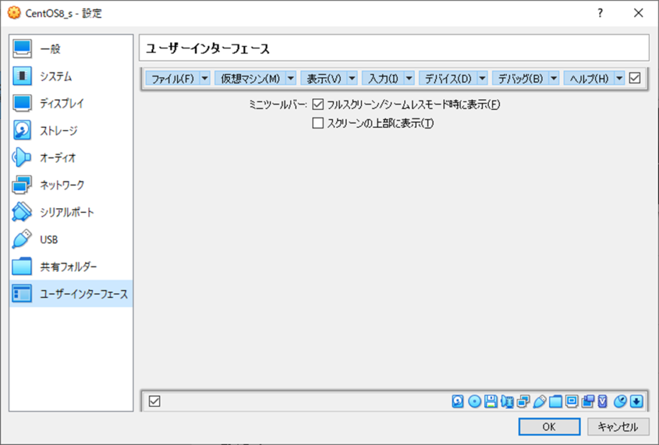659x445 pixels.
Task: Open the シリアルポート settings page
Action: coord(71,212)
